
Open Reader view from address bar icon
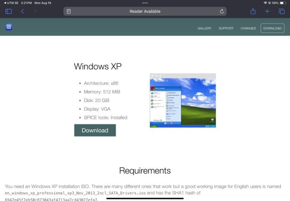(x=69, y=11)
